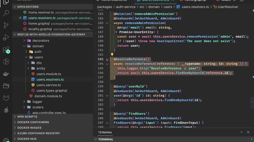Screen dimensions: 254x142
Task: Expand the AZURE CONTAINER REGISTRY section
Action: pyautogui.click(x=15, y=133)
